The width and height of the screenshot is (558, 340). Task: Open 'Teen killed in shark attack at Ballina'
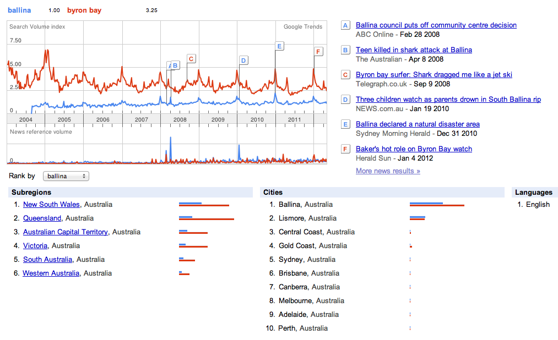tap(414, 50)
